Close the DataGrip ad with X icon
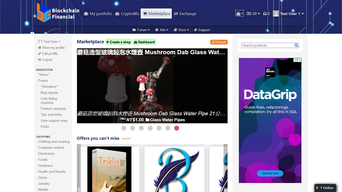 (299, 60)
